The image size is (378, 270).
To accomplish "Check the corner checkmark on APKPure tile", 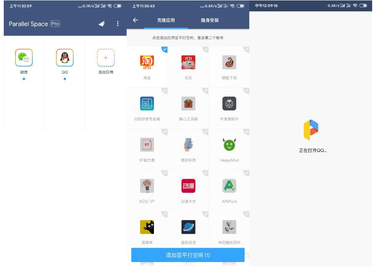I will [x=246, y=173].
